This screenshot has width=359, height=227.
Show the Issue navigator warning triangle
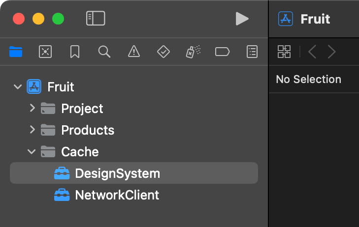pos(134,51)
